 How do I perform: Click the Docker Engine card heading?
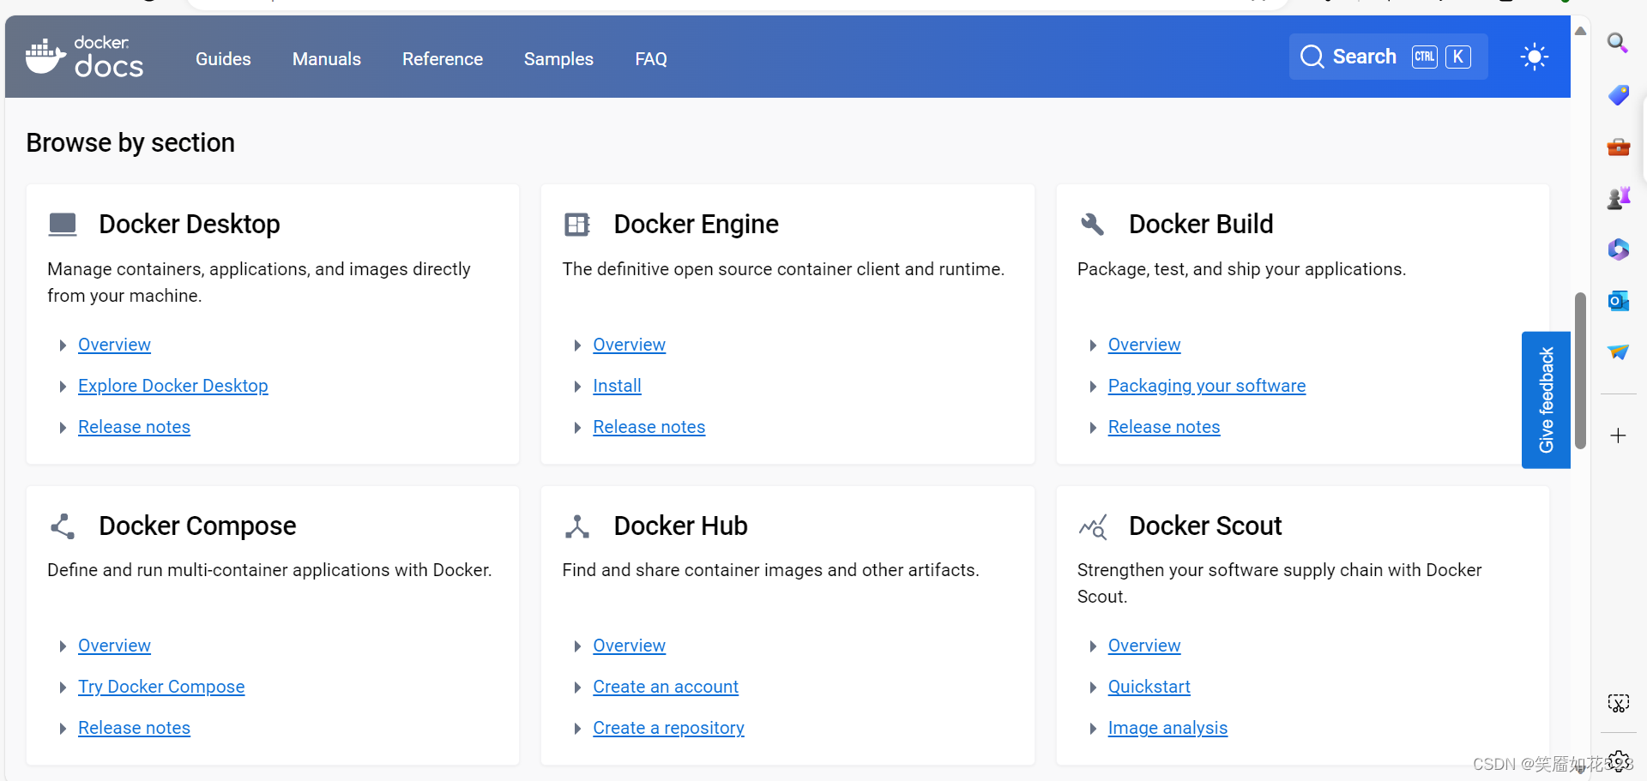696,224
